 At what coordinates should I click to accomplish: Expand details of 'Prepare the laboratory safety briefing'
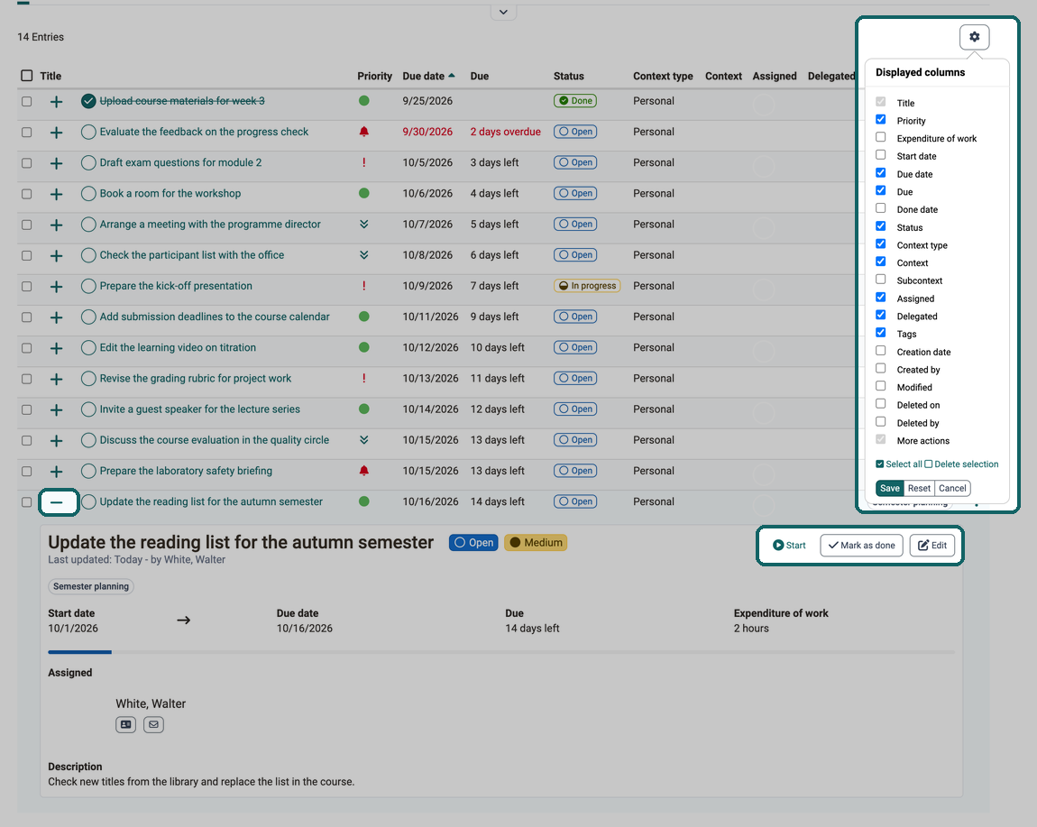tap(57, 471)
